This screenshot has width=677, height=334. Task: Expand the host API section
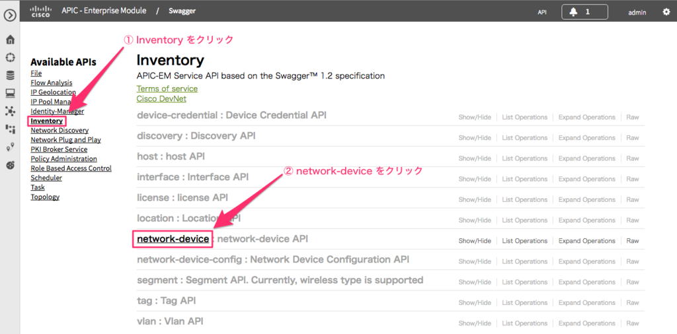coord(147,156)
